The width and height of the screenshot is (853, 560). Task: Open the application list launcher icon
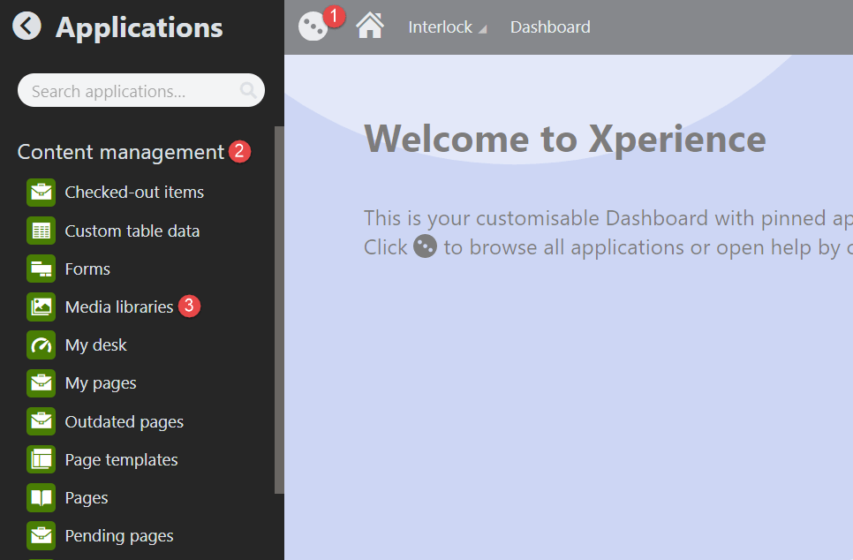click(313, 26)
